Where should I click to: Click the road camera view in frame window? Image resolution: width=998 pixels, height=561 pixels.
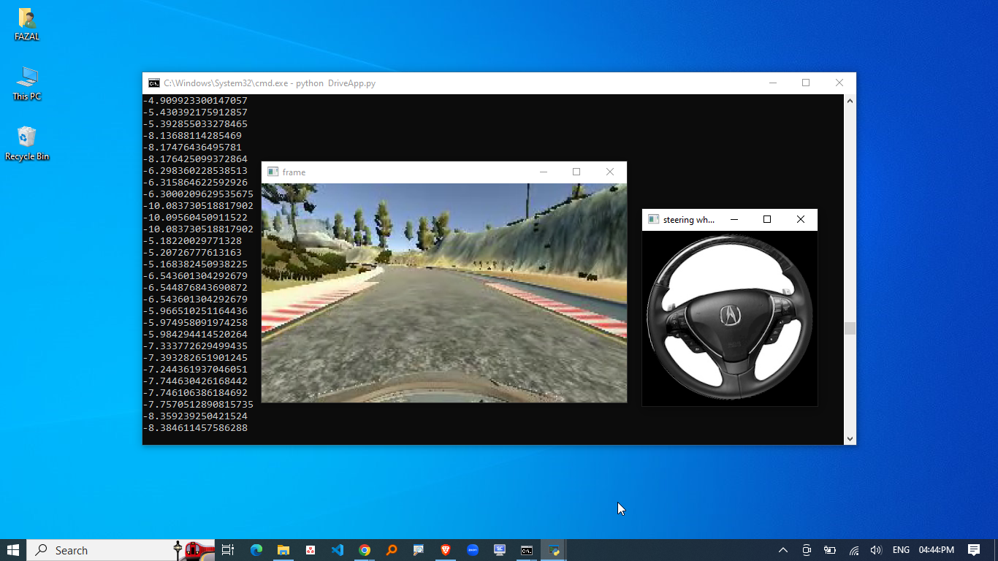point(444,293)
